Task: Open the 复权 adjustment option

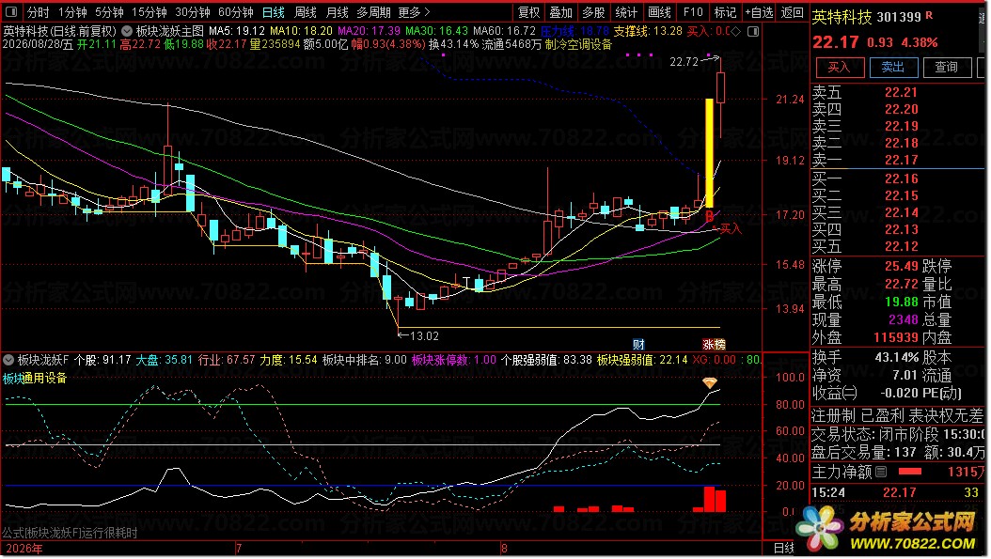Action: click(x=528, y=12)
